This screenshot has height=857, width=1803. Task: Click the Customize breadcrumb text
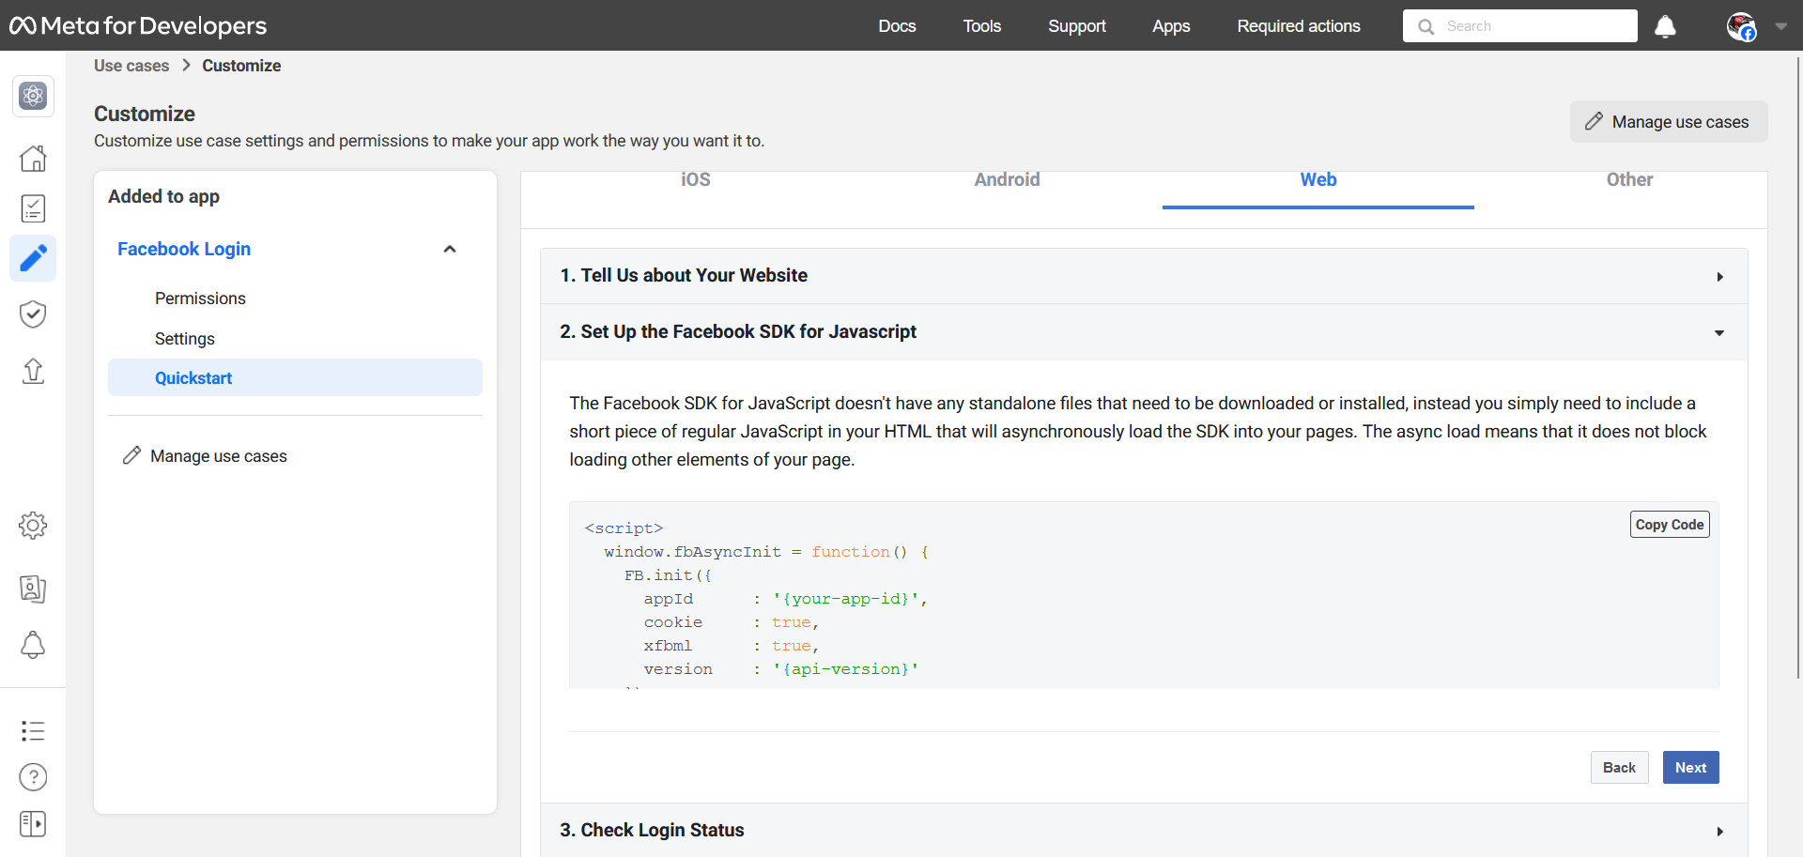(241, 66)
